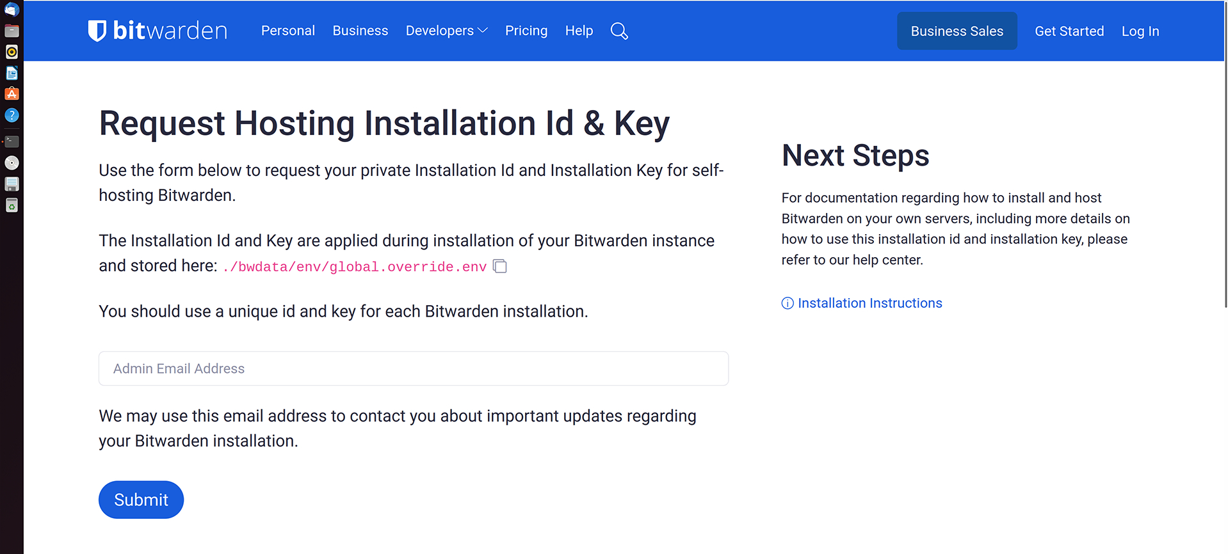Image resolution: width=1228 pixels, height=554 pixels.
Task: Expand the Developers dropdown menu
Action: [446, 31]
